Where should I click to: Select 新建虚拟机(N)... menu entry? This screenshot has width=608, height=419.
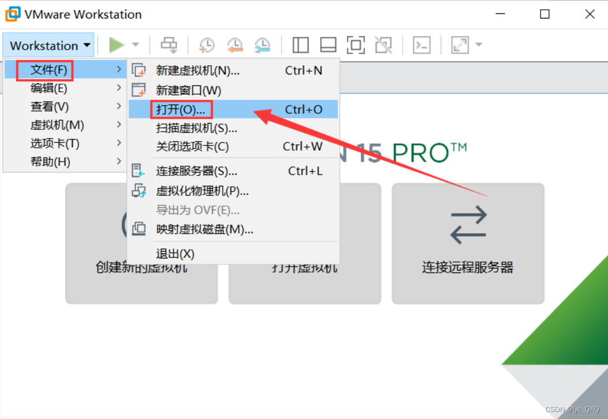(234, 70)
